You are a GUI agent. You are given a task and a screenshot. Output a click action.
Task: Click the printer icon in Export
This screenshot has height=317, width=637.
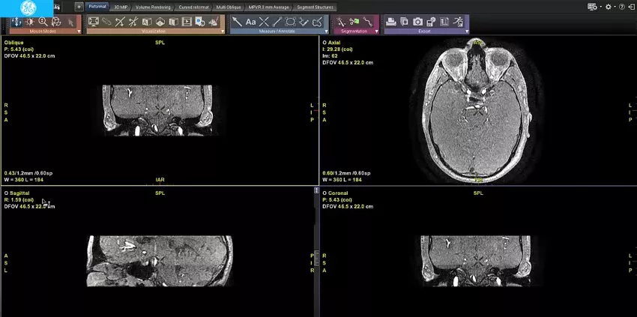pos(390,22)
